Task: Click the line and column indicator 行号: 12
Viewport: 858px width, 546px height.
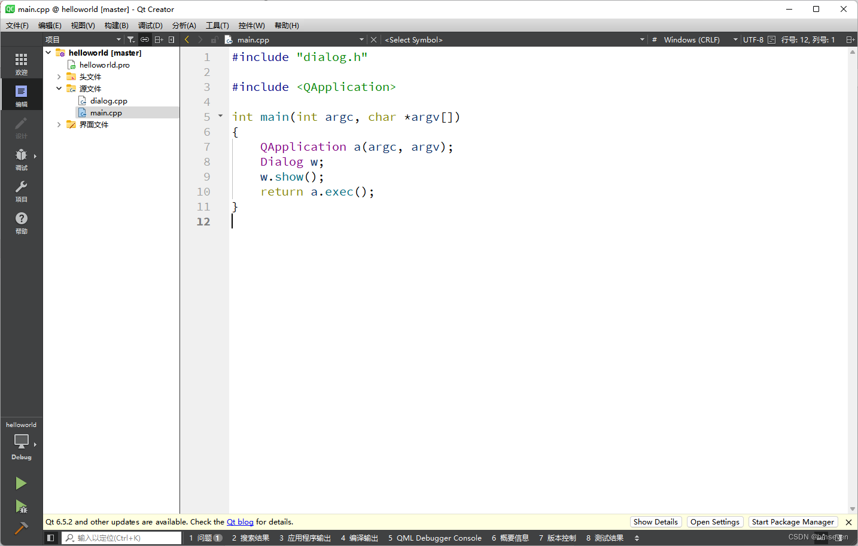Action: click(x=808, y=39)
